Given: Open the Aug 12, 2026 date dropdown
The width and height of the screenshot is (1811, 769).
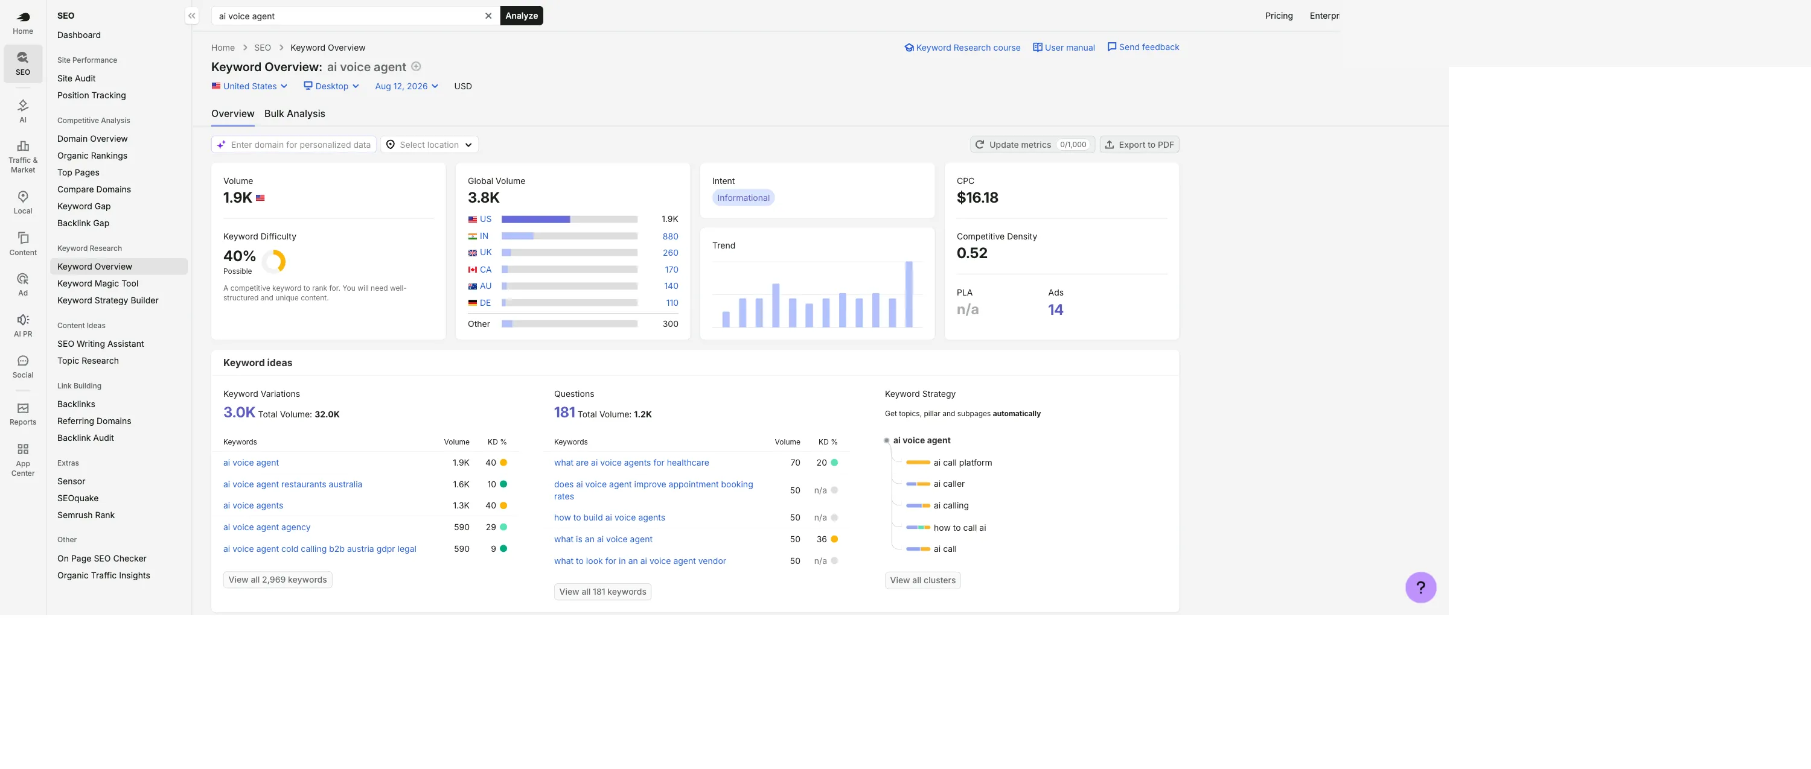Looking at the screenshot, I should pyautogui.click(x=406, y=86).
